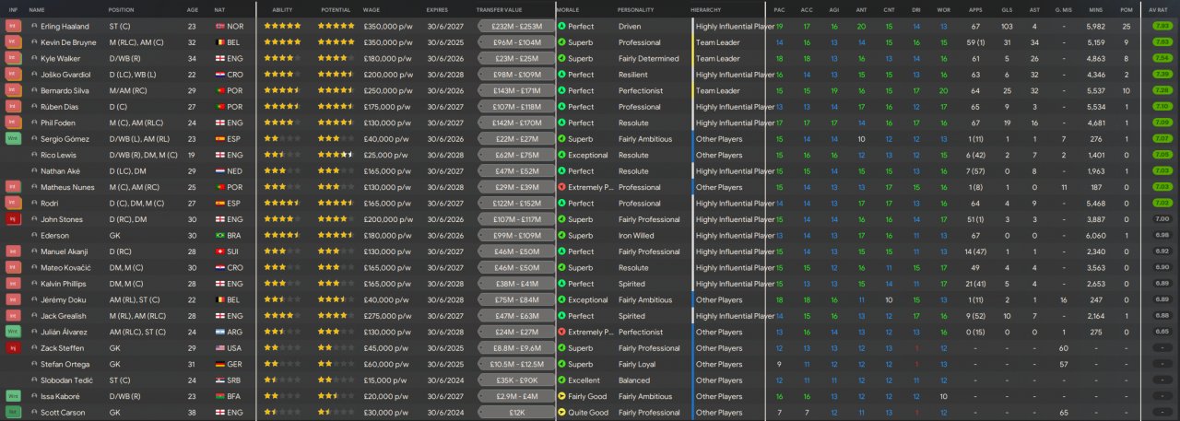Open Joško Gvardiol's player profile

click(x=64, y=75)
